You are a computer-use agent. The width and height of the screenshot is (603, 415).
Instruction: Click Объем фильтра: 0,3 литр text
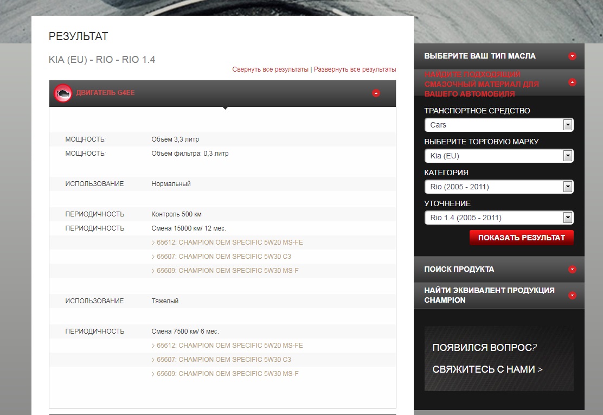pos(190,154)
